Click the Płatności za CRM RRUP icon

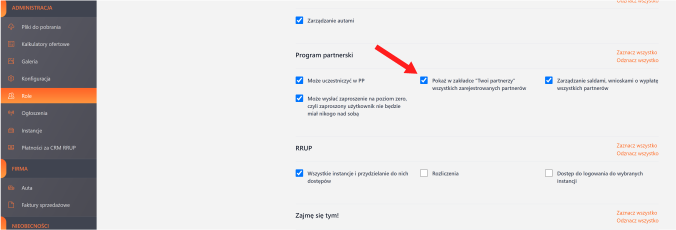pyautogui.click(x=11, y=147)
